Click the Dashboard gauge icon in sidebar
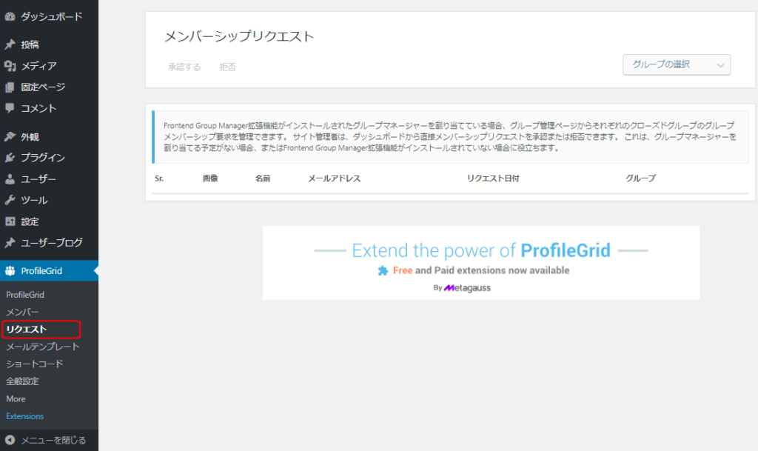The height and width of the screenshot is (451, 758). coord(10,16)
